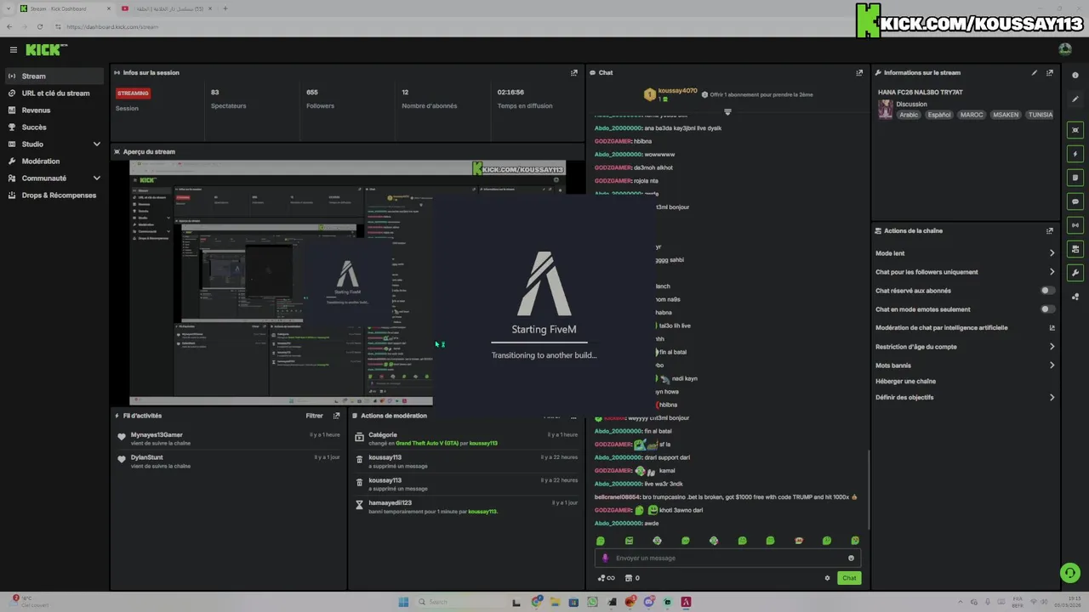
Task: Toggle the wrench widget in right rail
Action: pyautogui.click(x=1075, y=273)
